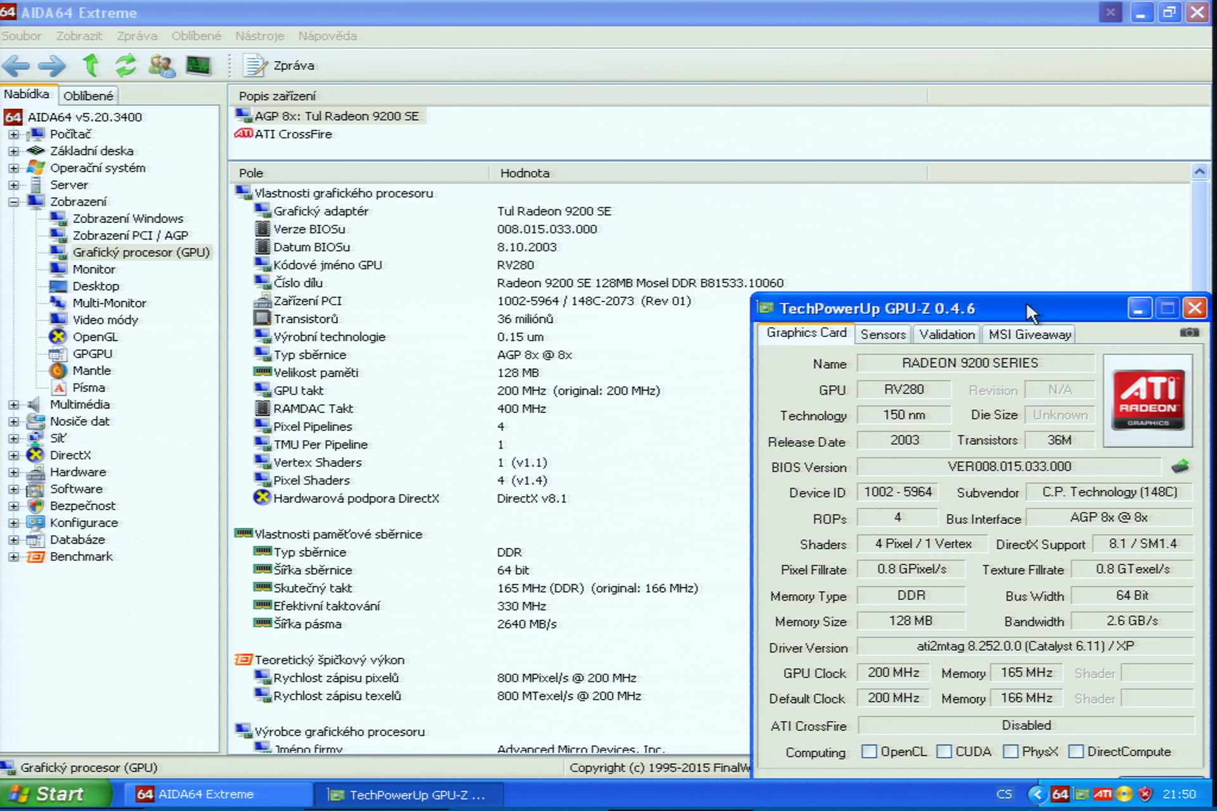Select the Video módy tree item
1217x811 pixels.
(x=105, y=320)
